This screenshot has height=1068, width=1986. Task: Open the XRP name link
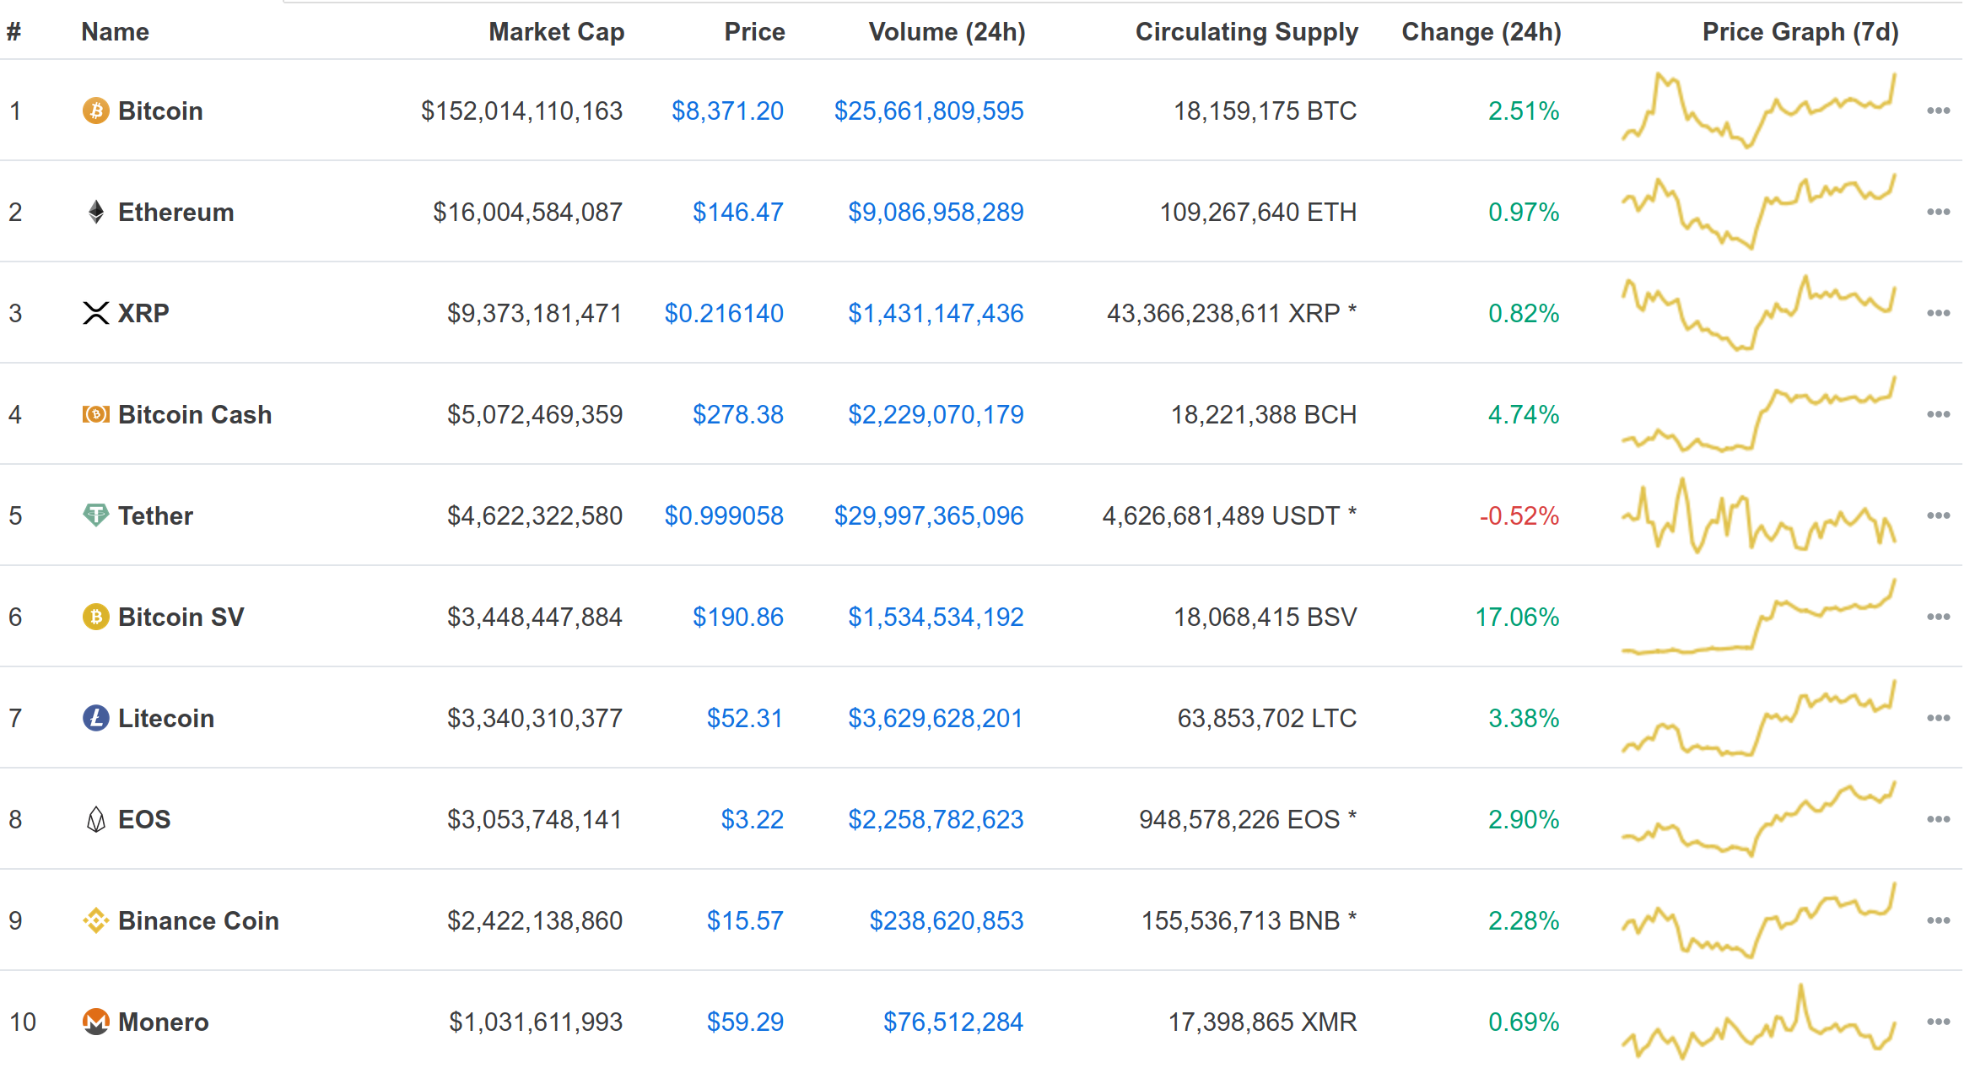click(143, 313)
